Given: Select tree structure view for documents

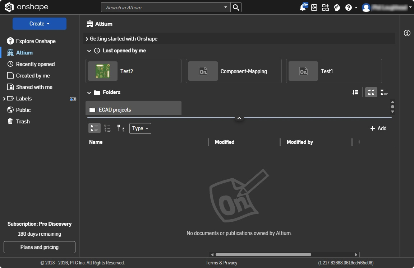Looking at the screenshot, I should pyautogui.click(x=121, y=128).
